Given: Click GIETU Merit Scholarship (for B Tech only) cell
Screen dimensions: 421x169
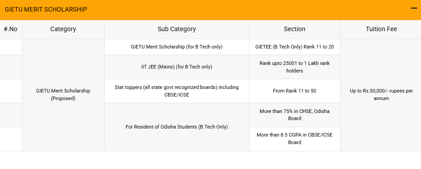Looking at the screenshot, I should tap(177, 47).
